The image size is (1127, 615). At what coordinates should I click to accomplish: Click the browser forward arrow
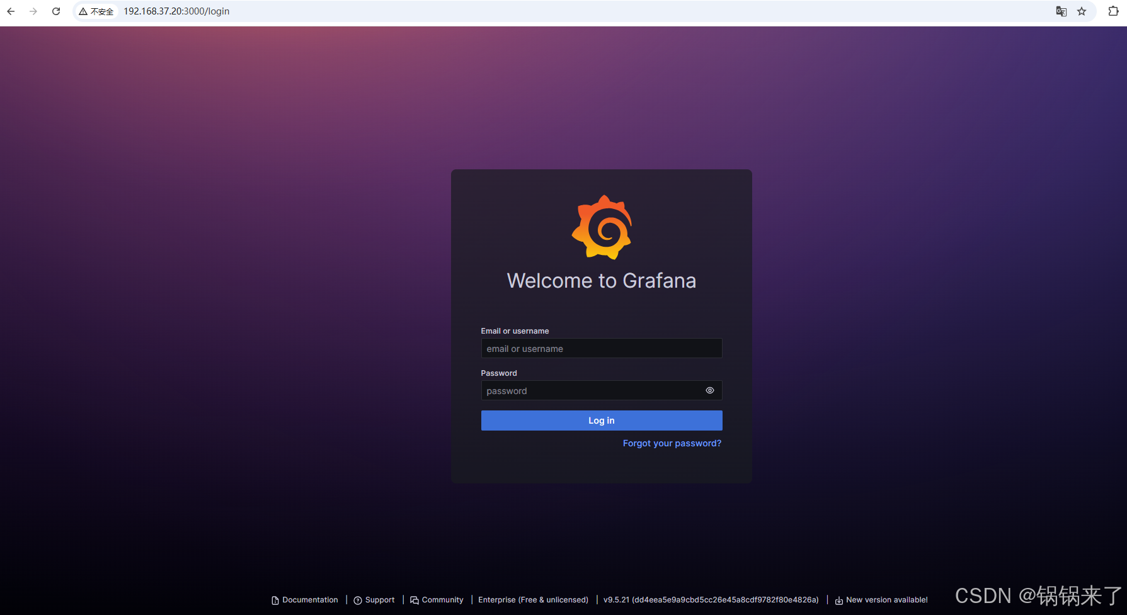[33, 11]
